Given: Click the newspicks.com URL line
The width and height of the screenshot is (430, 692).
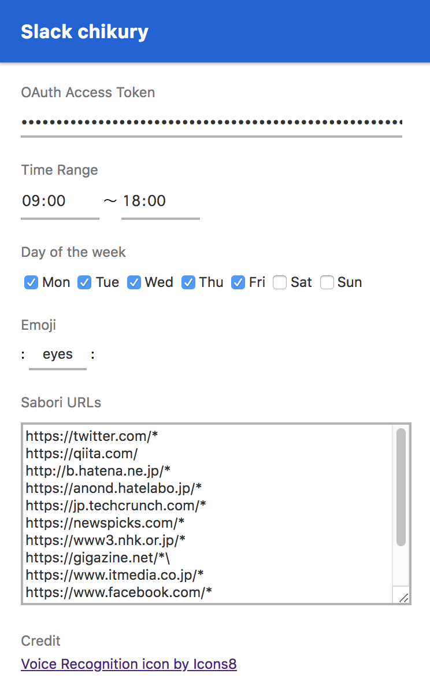Looking at the screenshot, I should 105,523.
